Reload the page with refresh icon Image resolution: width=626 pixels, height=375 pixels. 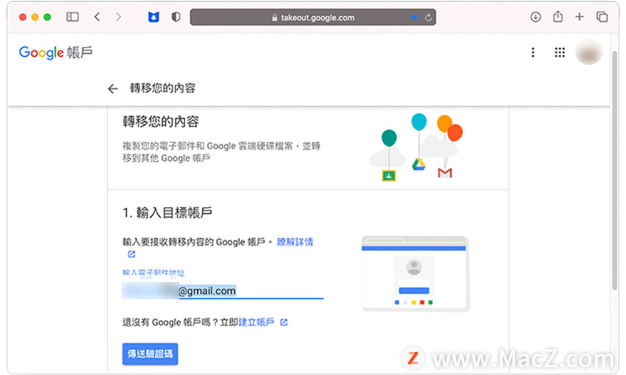pyautogui.click(x=428, y=17)
